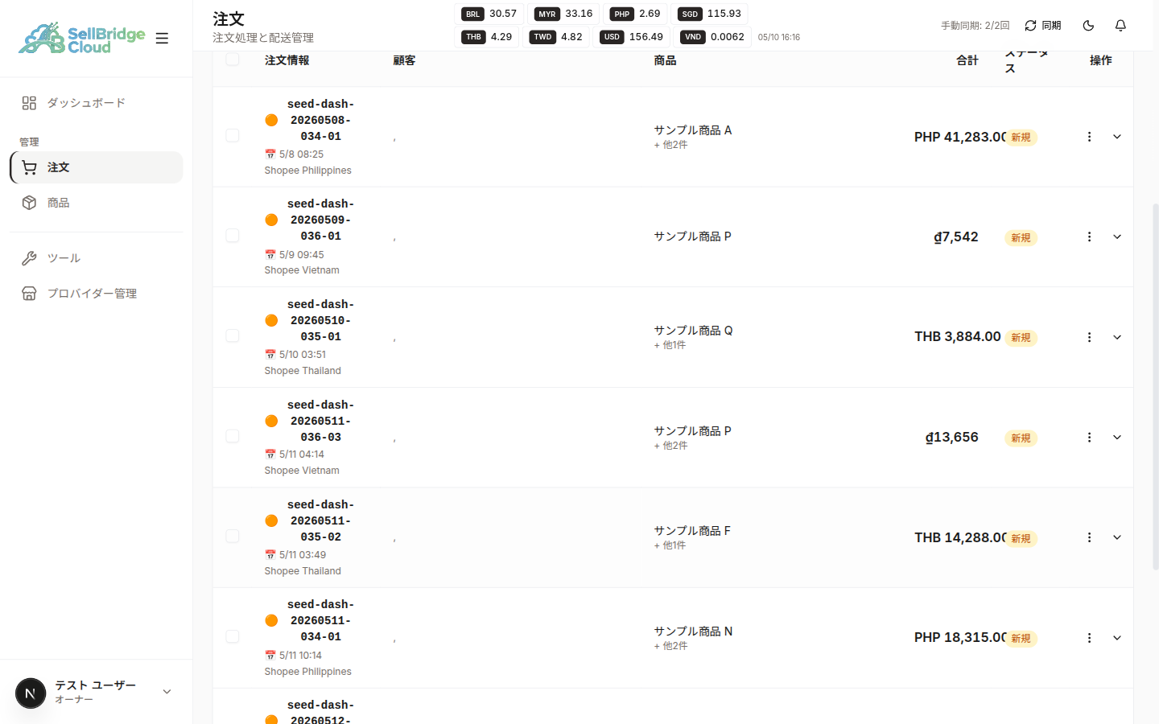Click the SellBridge Cloud logo
Viewport: 1159px width, 724px height.
click(x=82, y=38)
